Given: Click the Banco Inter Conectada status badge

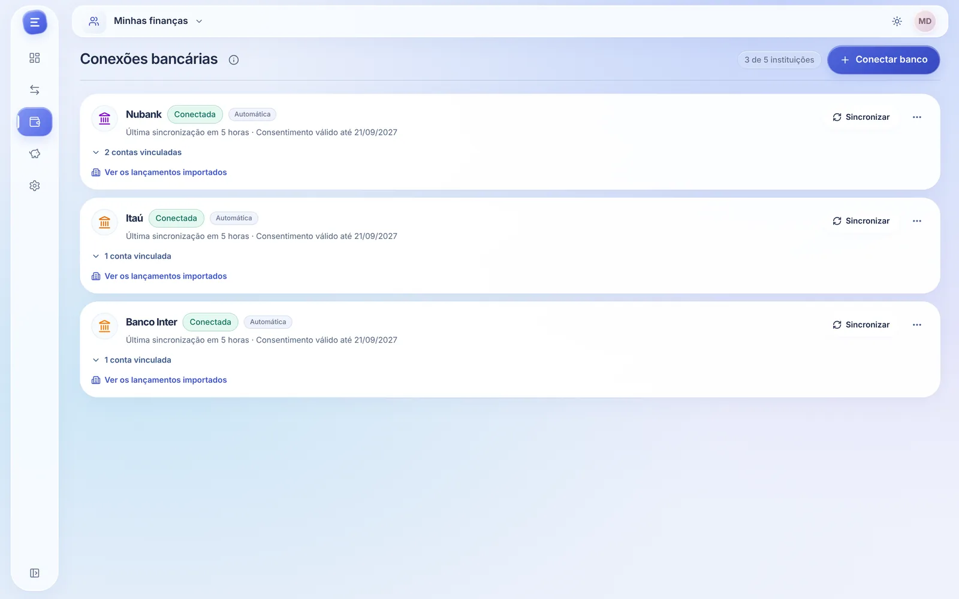Looking at the screenshot, I should pos(210,322).
